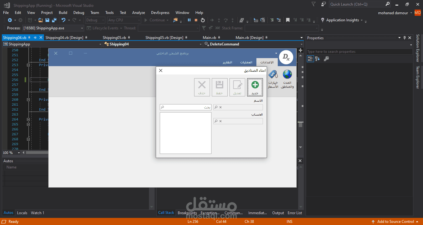The height and width of the screenshot is (225, 423).
Task: Click the Alphabetical sort icon in Properties
Action: point(317,59)
